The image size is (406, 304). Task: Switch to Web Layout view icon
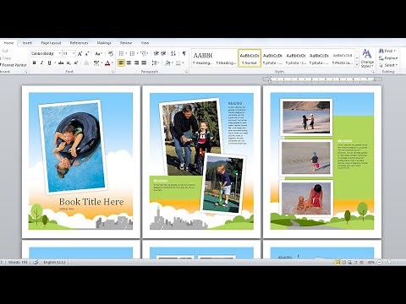350,262
